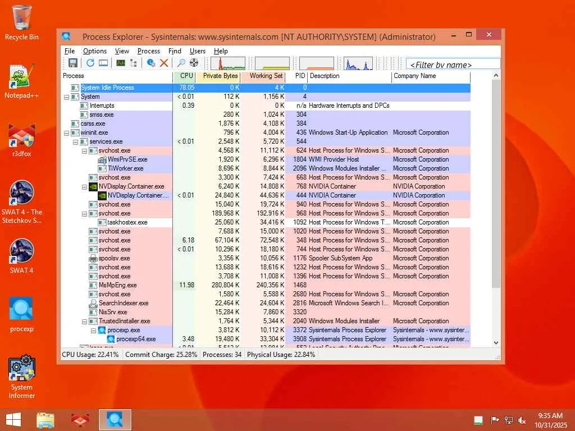The height and width of the screenshot is (431, 575).
Task: Click the blue I/O history mini graph
Action: pyautogui.click(x=358, y=63)
